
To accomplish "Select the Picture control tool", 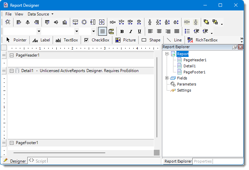I will pos(126,40).
